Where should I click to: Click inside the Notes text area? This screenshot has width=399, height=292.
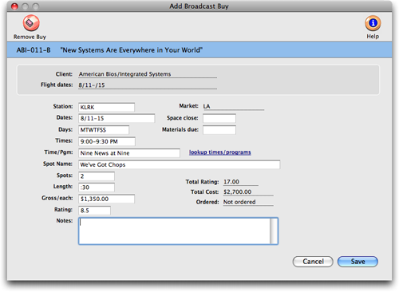tap(175, 231)
